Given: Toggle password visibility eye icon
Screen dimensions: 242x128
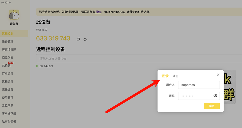Looking at the screenshot, I should (x=215, y=96).
